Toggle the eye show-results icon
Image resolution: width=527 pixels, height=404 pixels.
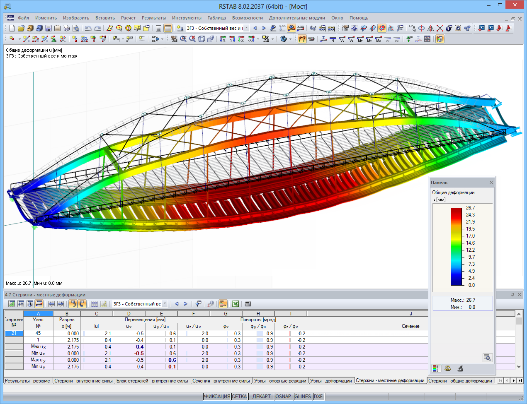(291, 28)
